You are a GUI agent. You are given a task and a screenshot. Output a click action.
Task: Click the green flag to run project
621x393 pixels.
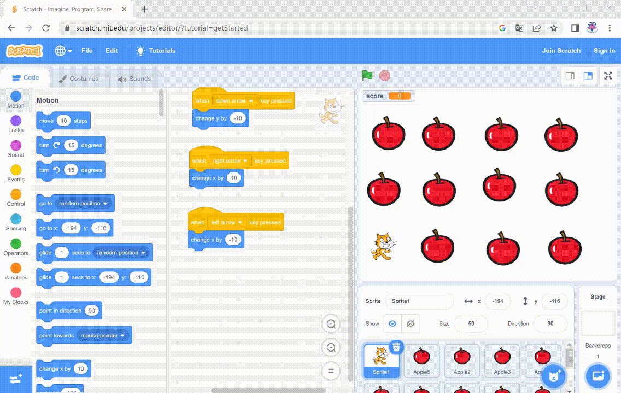(367, 76)
